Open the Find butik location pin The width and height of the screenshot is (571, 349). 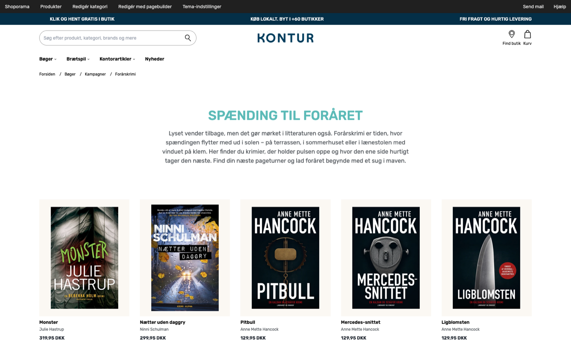pos(511,35)
